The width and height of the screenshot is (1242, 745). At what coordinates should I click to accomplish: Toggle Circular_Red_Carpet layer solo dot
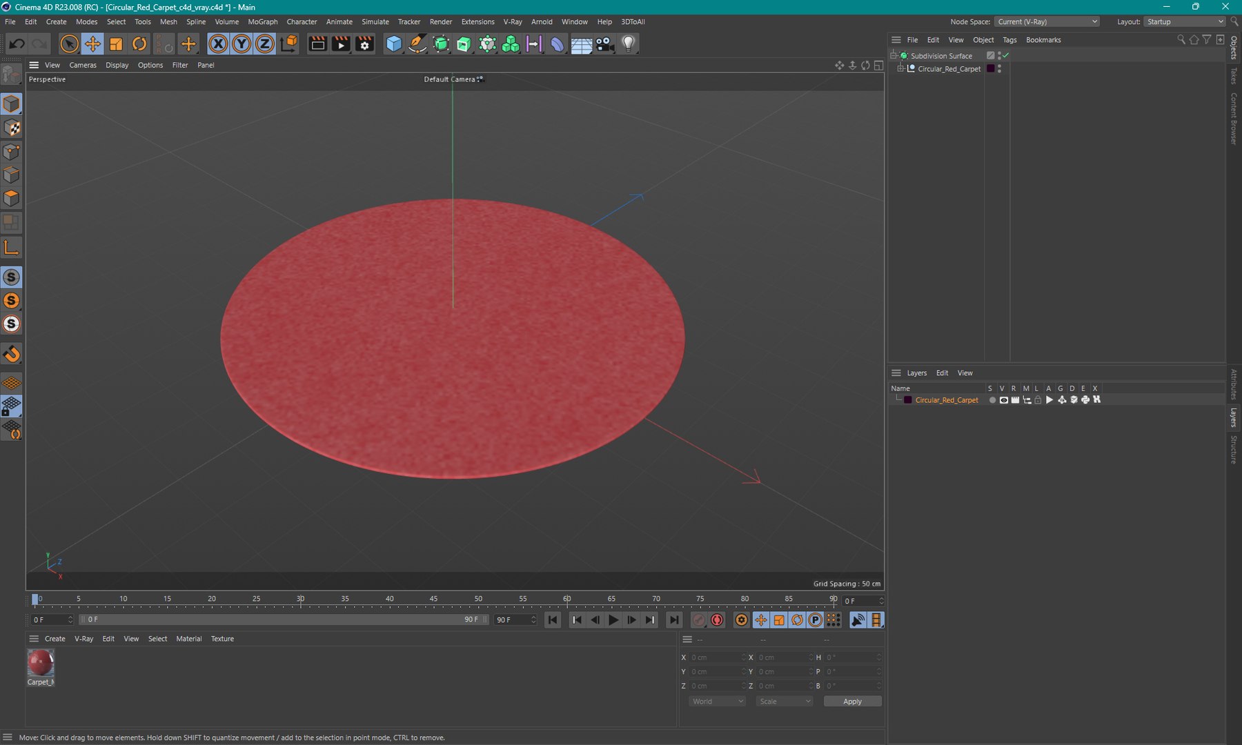coord(992,400)
